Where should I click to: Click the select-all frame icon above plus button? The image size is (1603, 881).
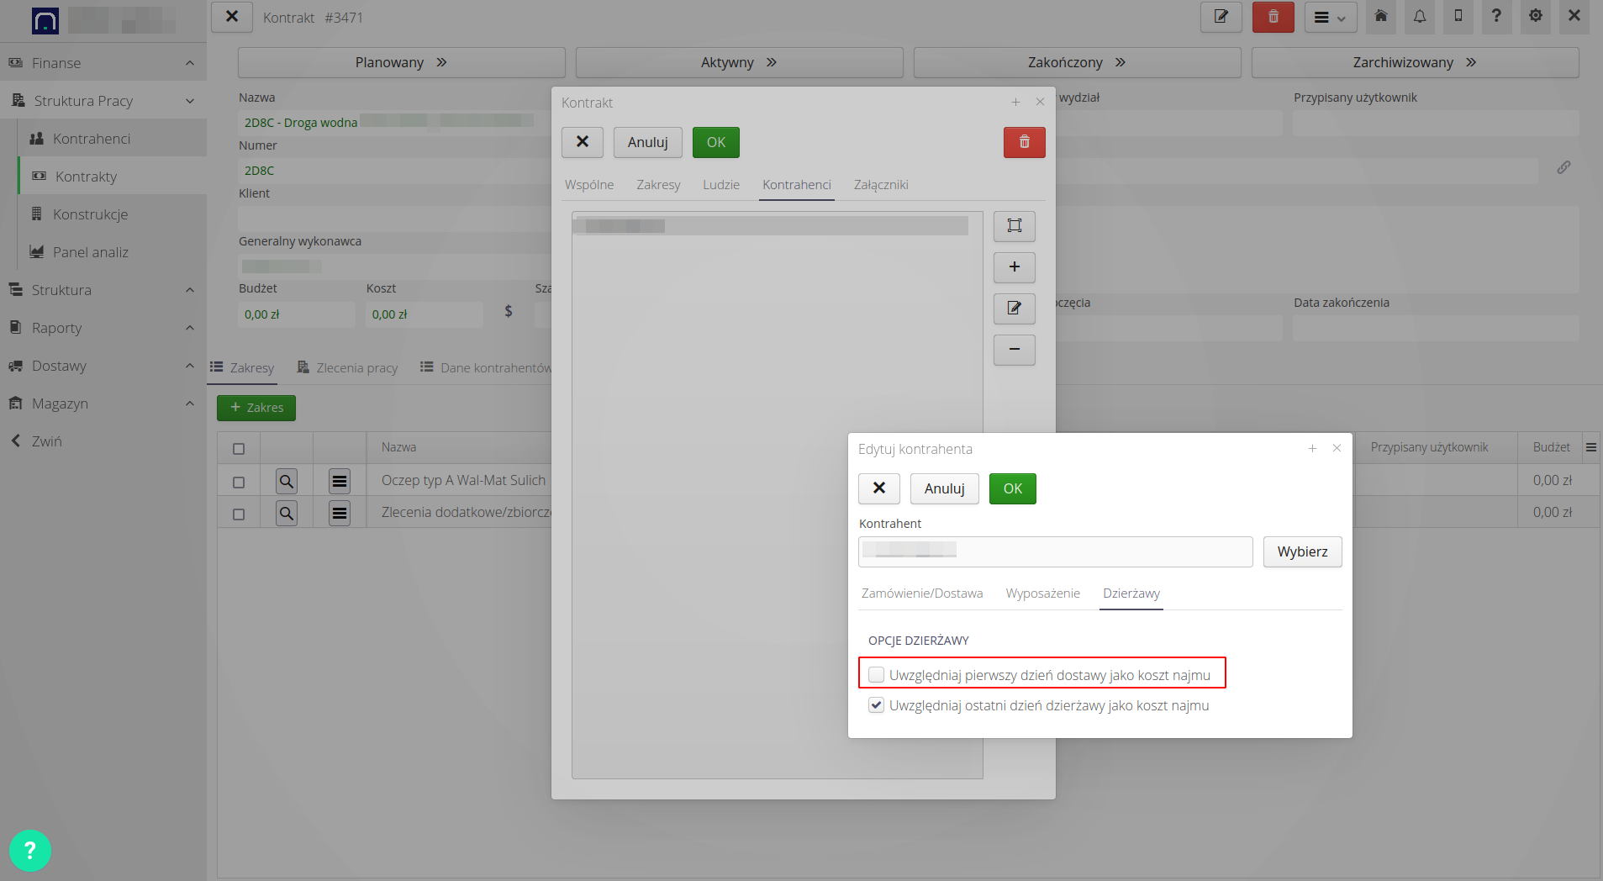pyautogui.click(x=1014, y=225)
